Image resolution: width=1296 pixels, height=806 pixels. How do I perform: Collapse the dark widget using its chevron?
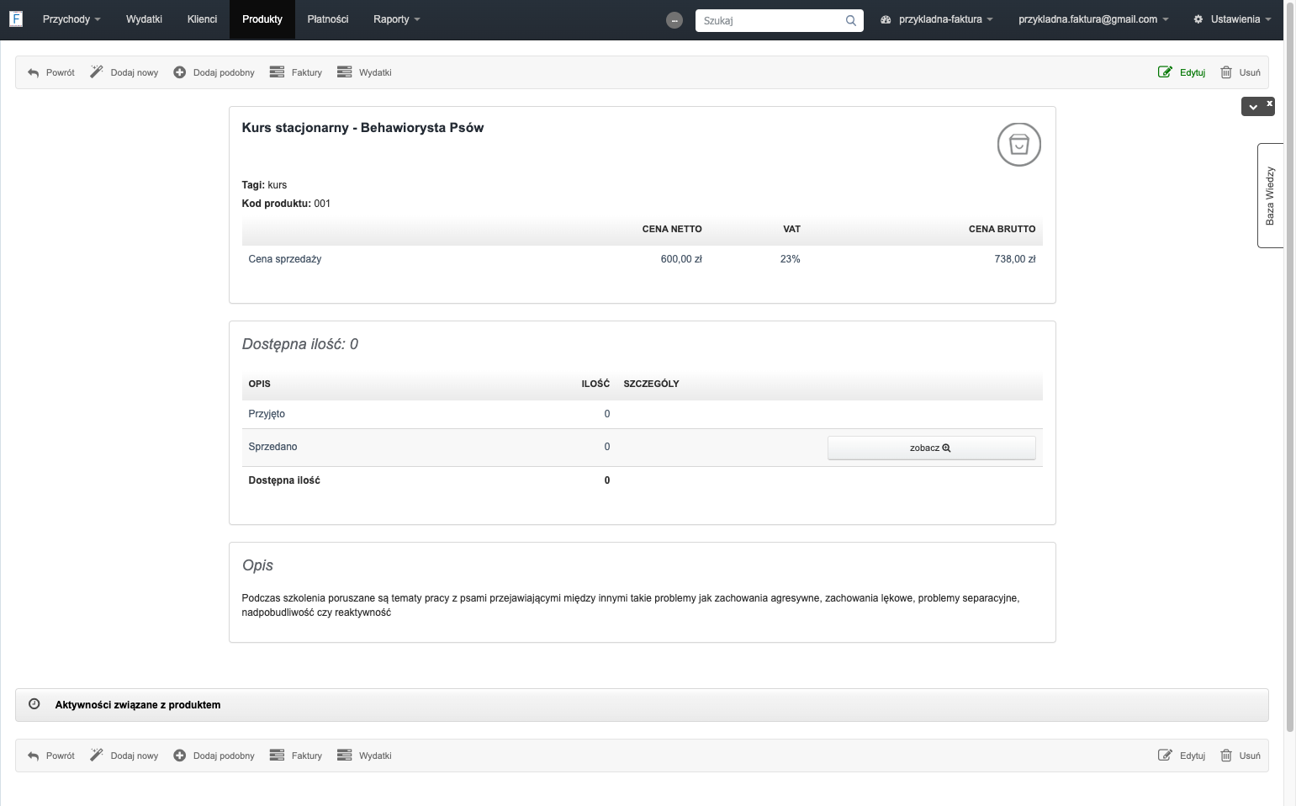point(1253,107)
